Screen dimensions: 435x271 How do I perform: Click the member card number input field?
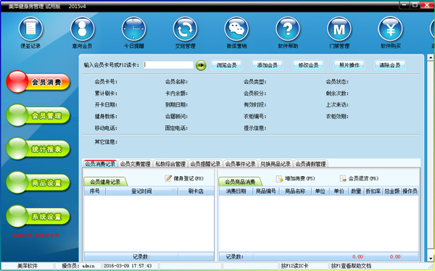tap(168, 65)
